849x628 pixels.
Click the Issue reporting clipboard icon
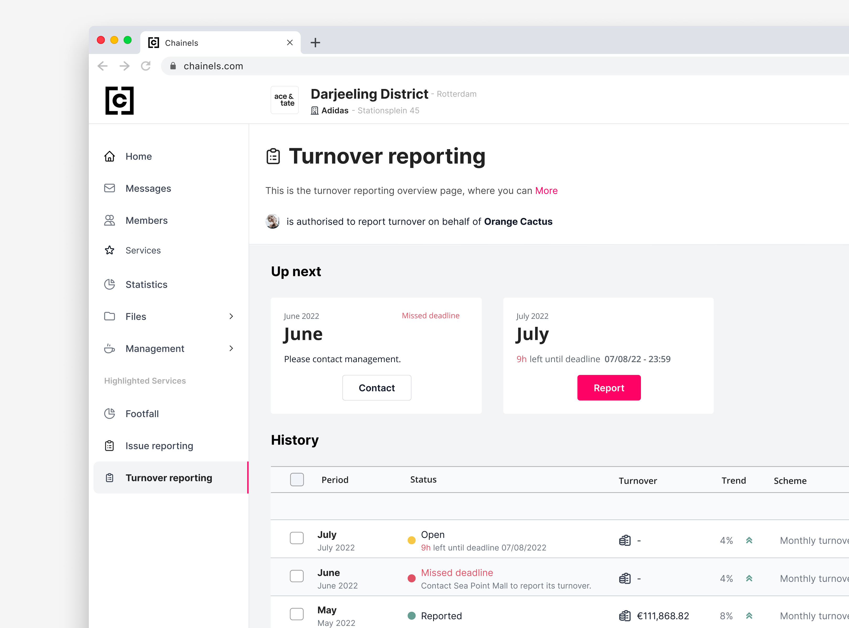point(110,446)
